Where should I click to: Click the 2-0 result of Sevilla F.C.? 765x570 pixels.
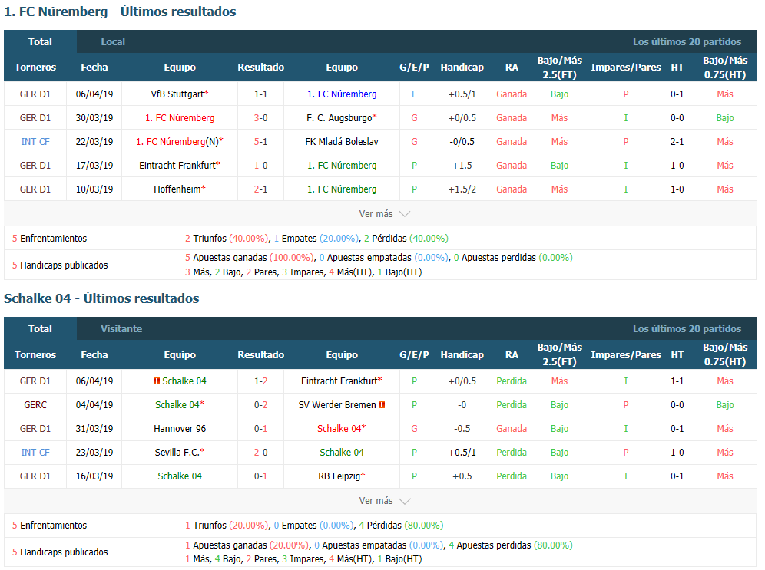(x=260, y=453)
